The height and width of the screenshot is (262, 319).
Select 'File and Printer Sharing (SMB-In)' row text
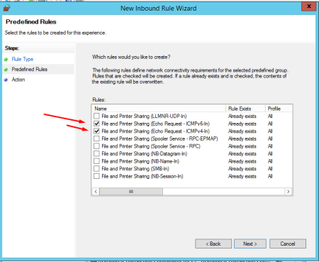click(x=135, y=169)
